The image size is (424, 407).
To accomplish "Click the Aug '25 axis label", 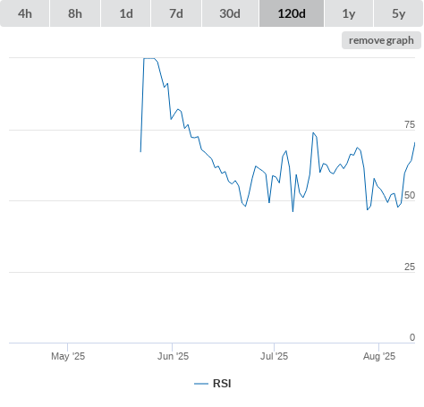I will (x=379, y=356).
